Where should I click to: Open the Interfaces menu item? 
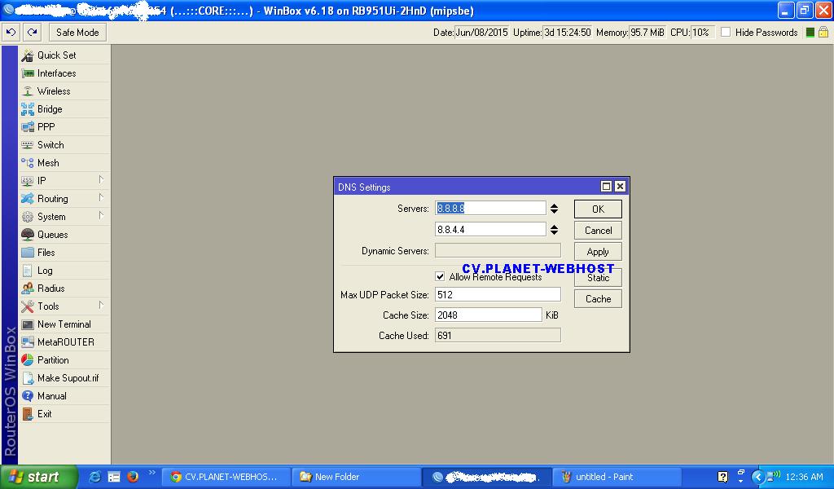pyautogui.click(x=56, y=73)
